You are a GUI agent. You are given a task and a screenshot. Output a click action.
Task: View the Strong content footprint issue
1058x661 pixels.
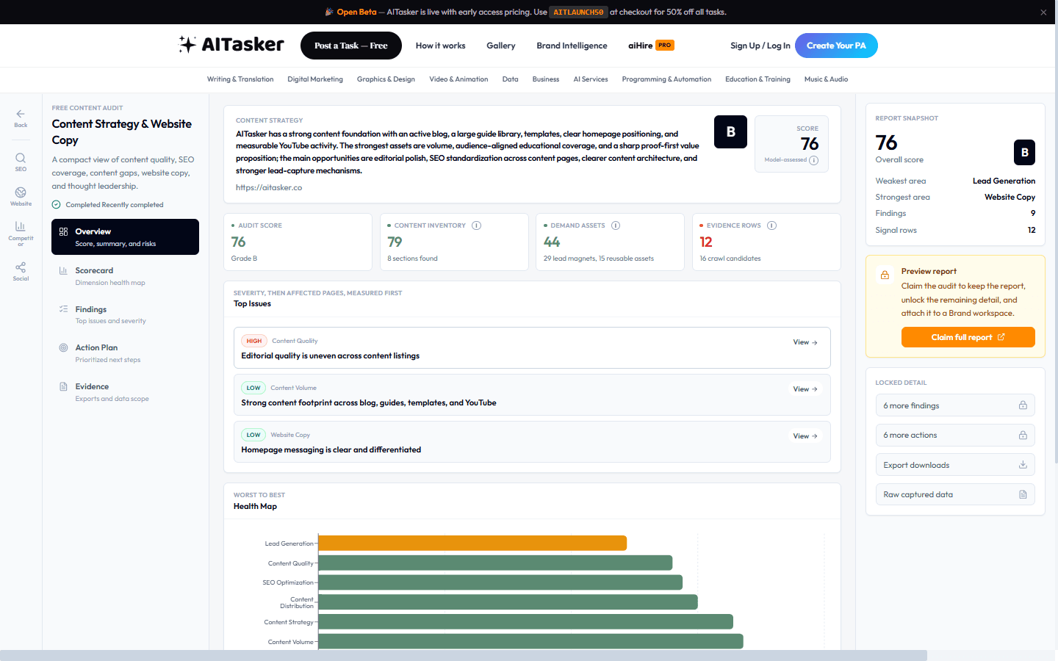pos(805,389)
